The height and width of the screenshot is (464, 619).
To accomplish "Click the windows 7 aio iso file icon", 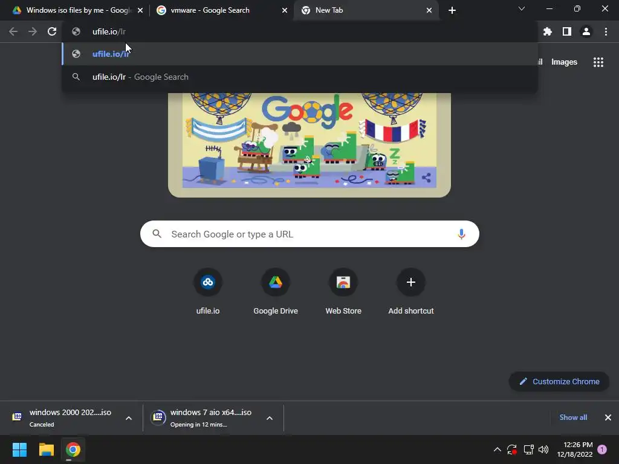I will pos(158,417).
